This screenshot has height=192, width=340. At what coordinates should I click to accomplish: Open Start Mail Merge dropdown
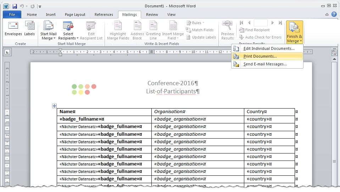coord(48,30)
